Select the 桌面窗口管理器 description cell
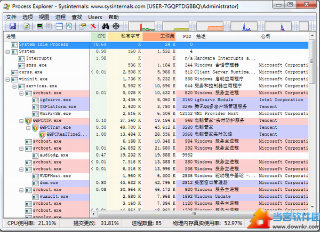320x232 pixels. click(211, 183)
